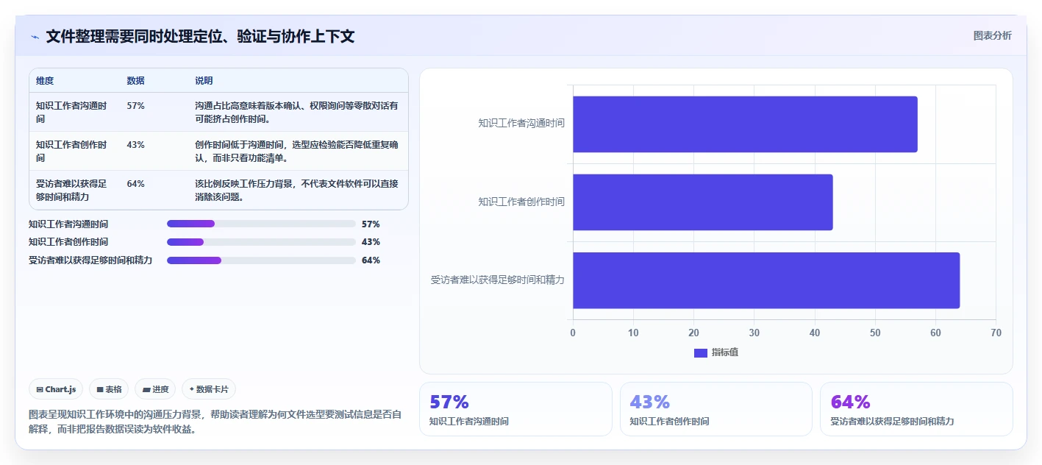Click the table cell 知识工作者沟通时间
The height and width of the screenshot is (465, 1042).
point(71,113)
